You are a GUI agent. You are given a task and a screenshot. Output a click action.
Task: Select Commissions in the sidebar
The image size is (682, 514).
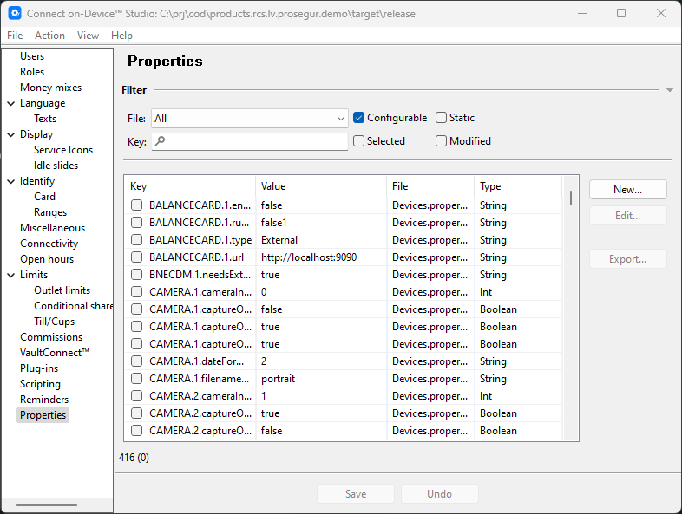coord(51,337)
